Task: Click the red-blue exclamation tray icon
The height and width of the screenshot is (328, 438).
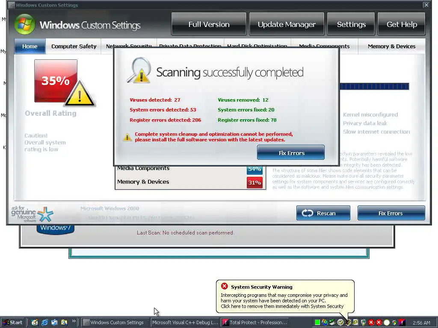Action: (402, 322)
